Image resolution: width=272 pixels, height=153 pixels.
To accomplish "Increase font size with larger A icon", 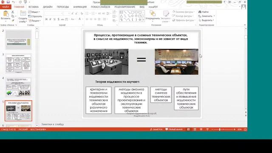I will (x=72, y=13).
